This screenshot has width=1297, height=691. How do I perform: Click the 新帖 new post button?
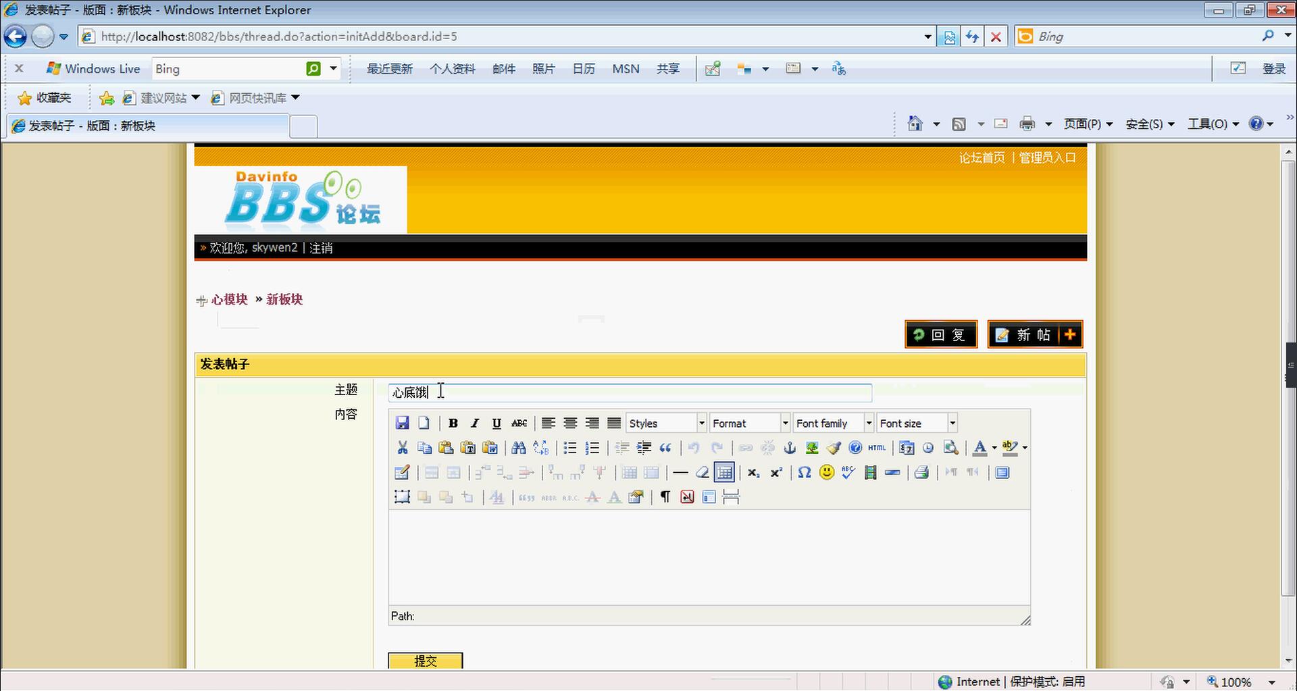click(1035, 334)
